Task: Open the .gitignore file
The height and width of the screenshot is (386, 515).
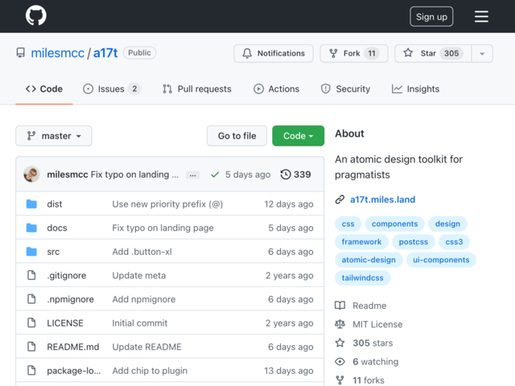Action: tap(66, 275)
